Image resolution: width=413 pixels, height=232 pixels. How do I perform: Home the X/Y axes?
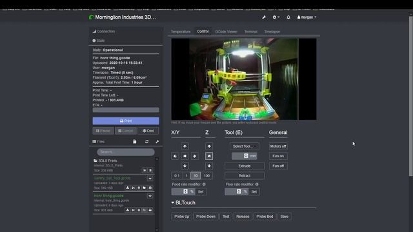coord(185,156)
